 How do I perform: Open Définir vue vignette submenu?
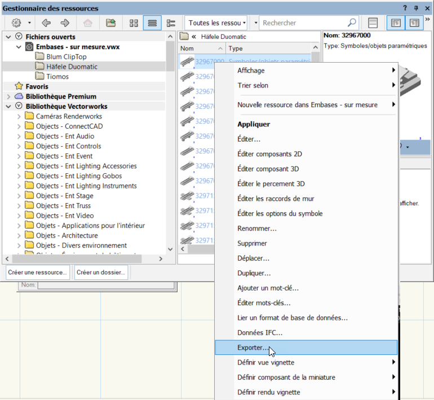click(x=306, y=362)
